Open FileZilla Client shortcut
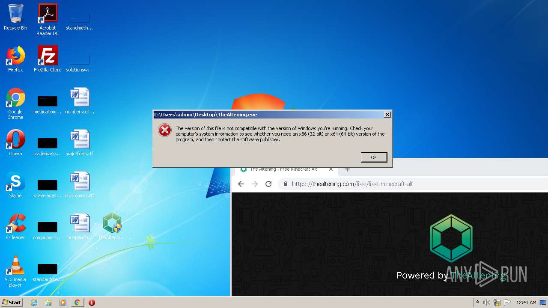The width and height of the screenshot is (548, 308). click(x=48, y=59)
